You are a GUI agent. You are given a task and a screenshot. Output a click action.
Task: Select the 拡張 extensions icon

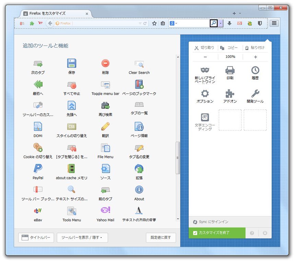point(139,169)
